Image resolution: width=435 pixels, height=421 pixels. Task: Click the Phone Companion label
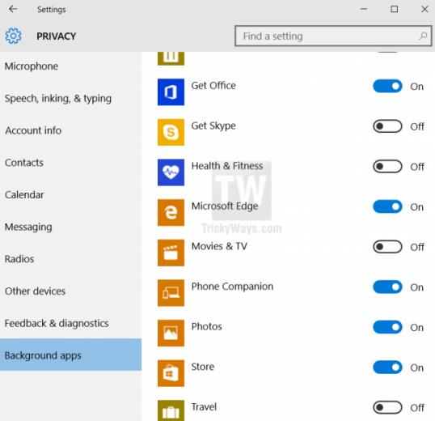coord(233,287)
